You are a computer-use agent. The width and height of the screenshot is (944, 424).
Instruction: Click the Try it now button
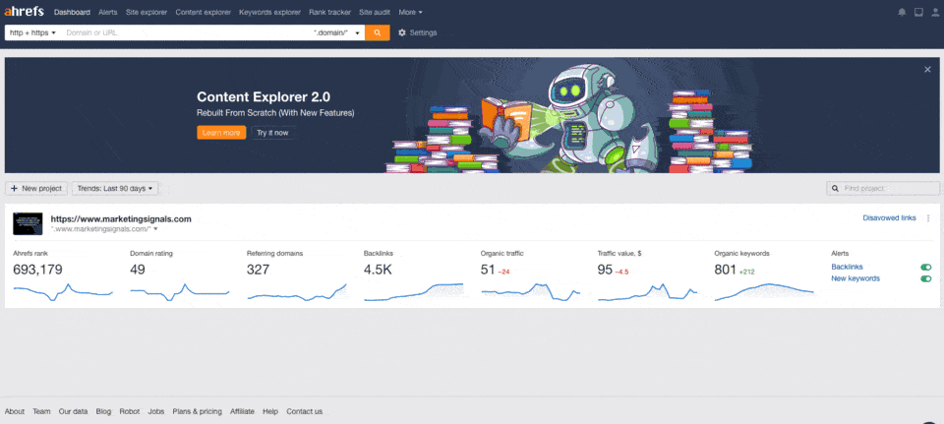coord(272,133)
